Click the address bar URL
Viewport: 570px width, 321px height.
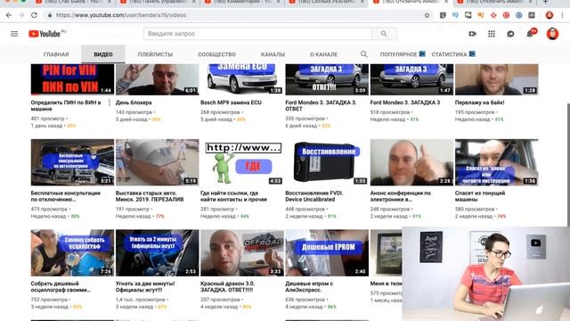[121, 15]
